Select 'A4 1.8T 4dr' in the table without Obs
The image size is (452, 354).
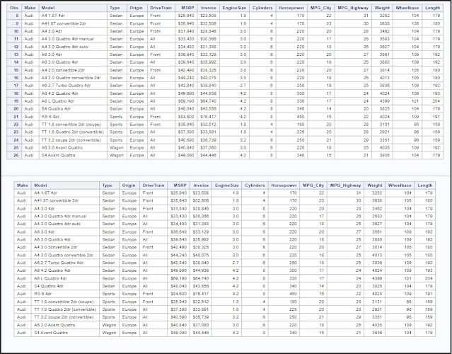[45, 193]
